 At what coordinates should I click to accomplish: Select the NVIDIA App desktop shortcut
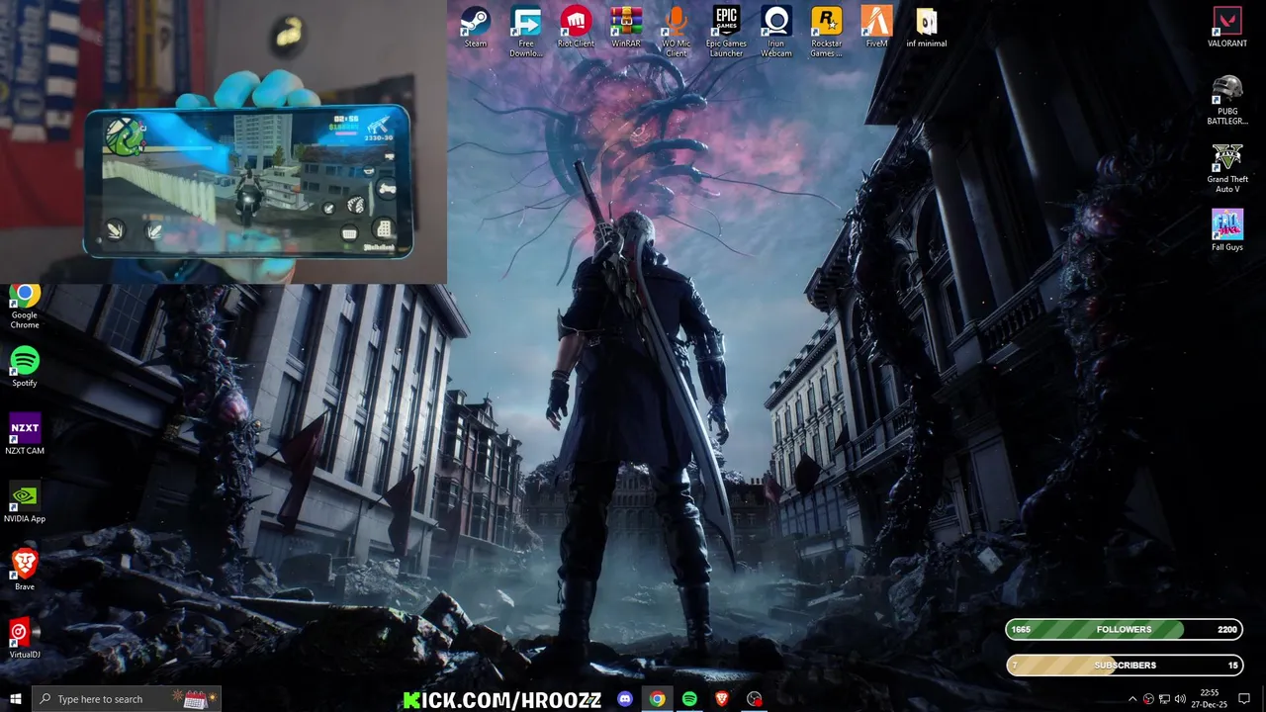click(x=25, y=501)
